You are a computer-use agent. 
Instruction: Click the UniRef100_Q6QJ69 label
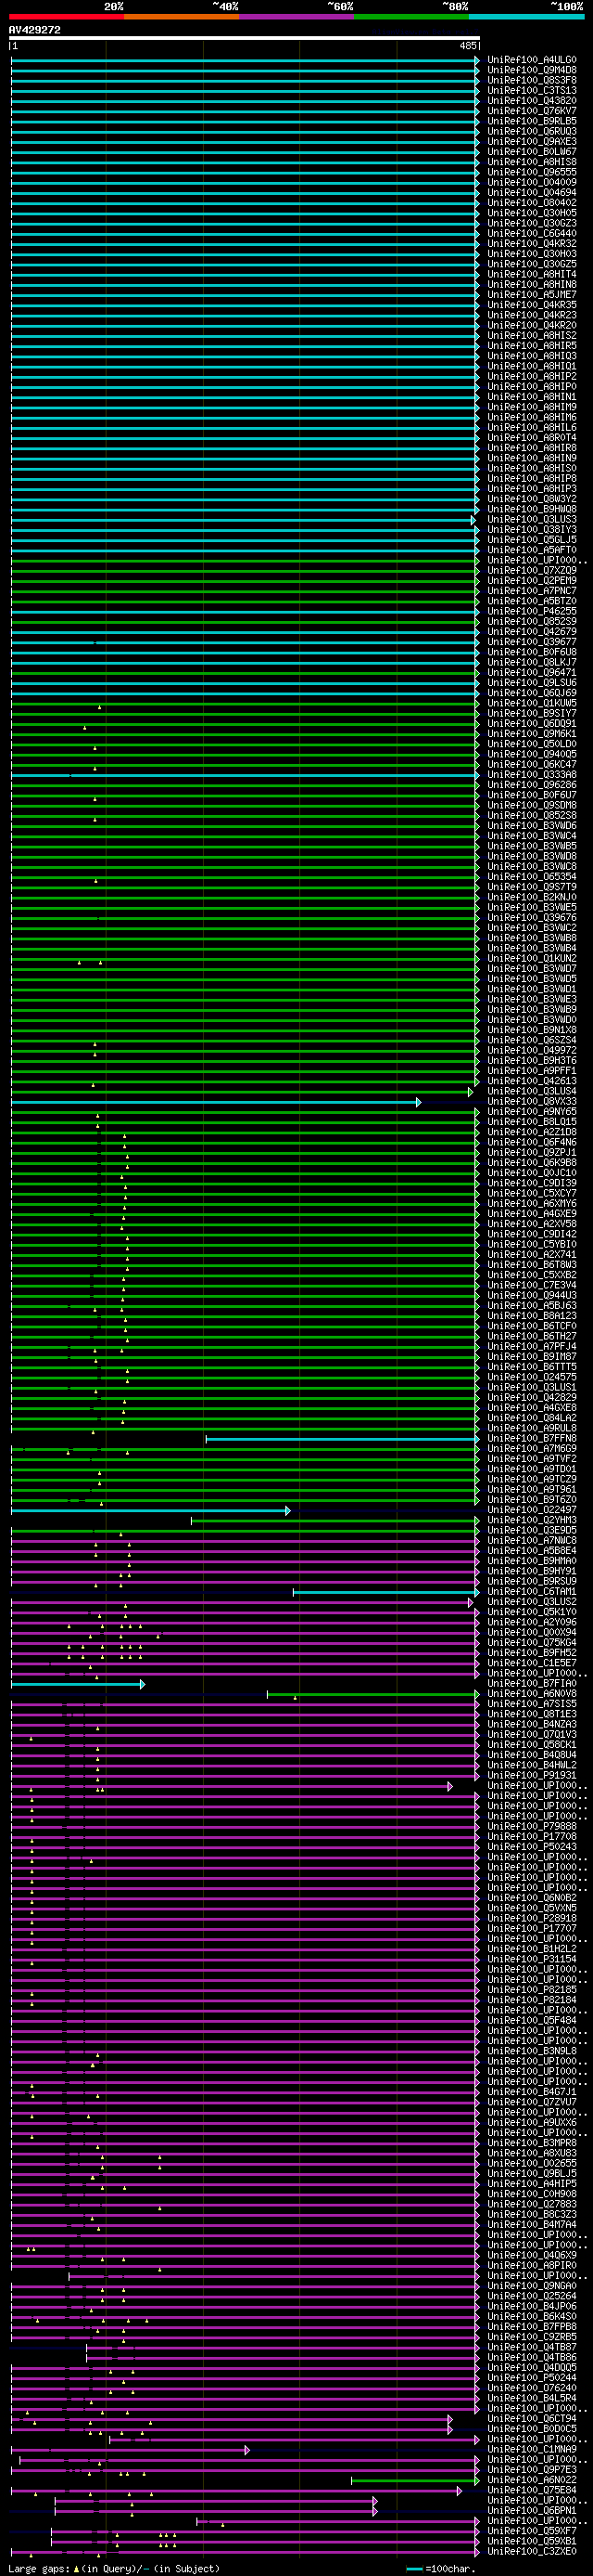point(532,693)
